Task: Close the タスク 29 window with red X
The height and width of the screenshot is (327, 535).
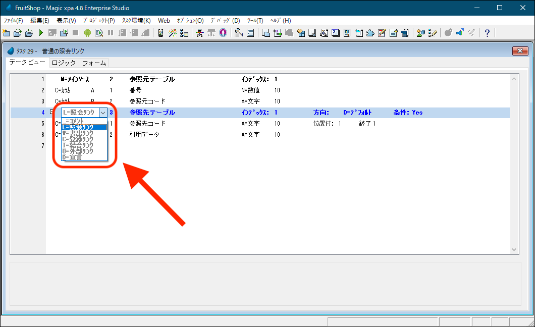Action: tap(520, 50)
